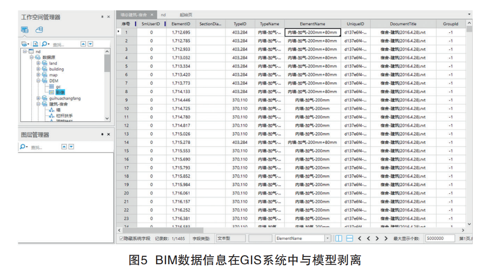Viewport: 488px width, 271px height.
Task: Expand the building datasource
Action: point(38,69)
